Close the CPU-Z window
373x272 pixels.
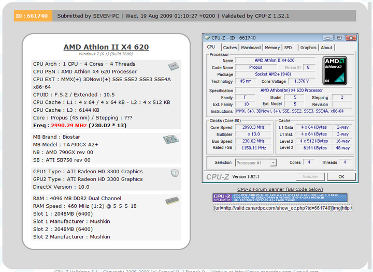tap(351, 38)
